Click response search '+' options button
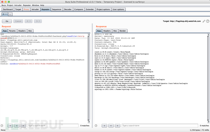Image resolution: width=210 pixels, height=132 pixels. coord(111,126)
